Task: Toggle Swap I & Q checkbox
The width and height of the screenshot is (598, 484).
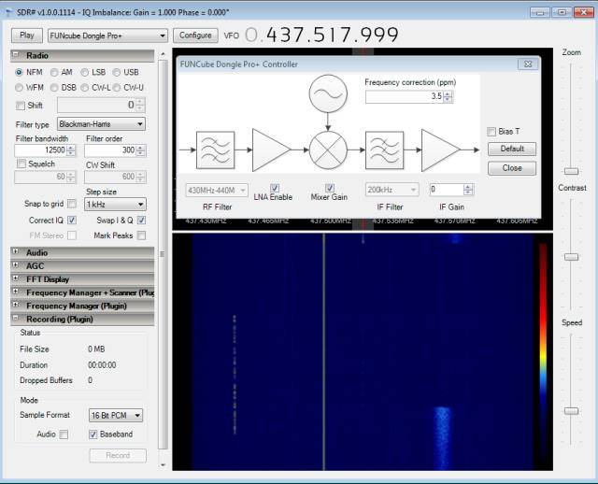Action: (x=141, y=221)
